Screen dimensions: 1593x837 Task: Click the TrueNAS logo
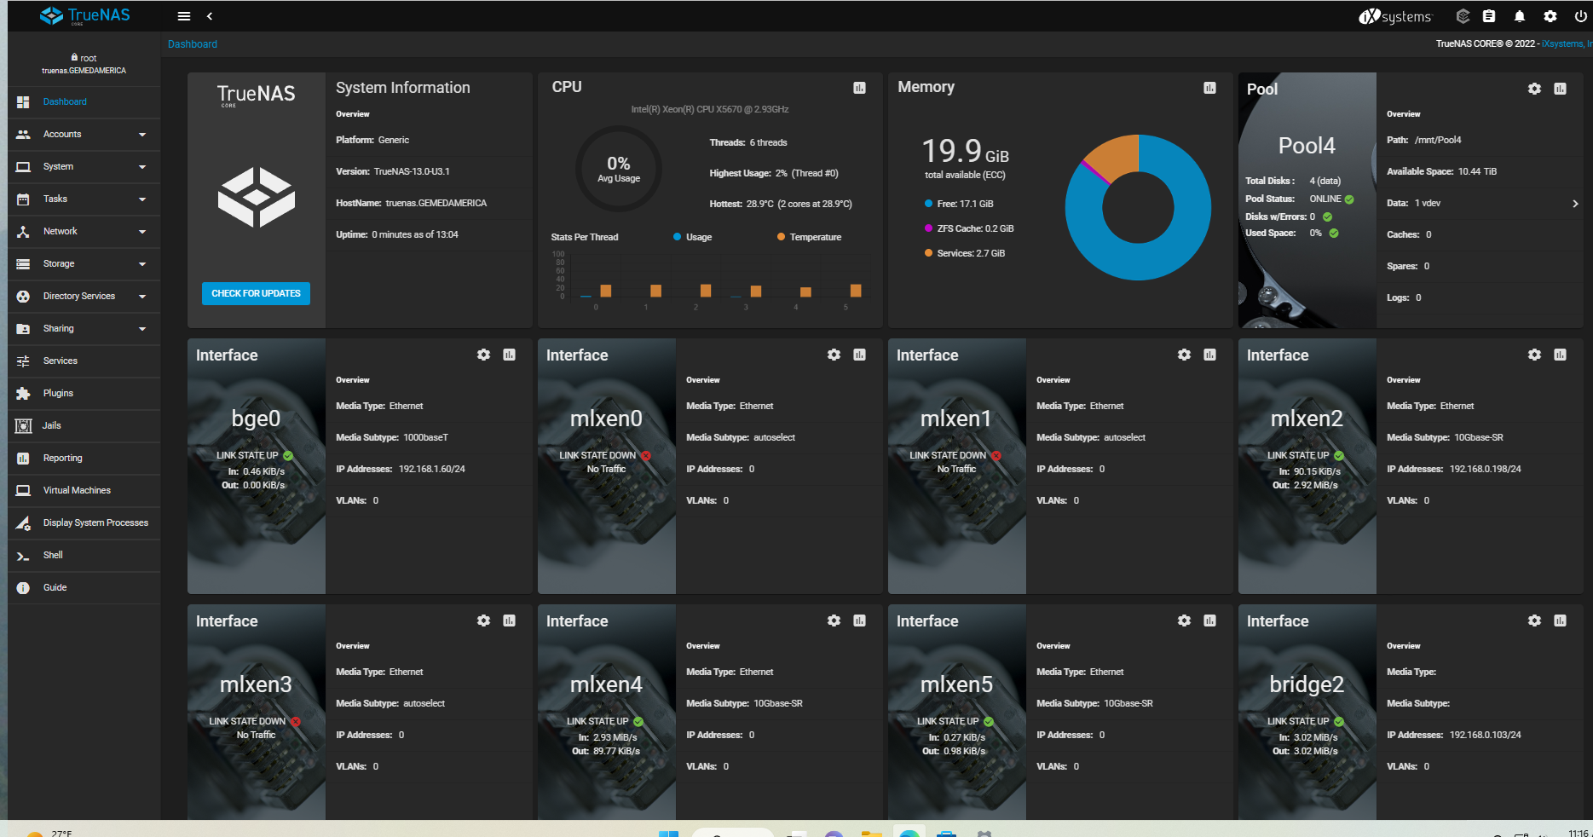85,15
